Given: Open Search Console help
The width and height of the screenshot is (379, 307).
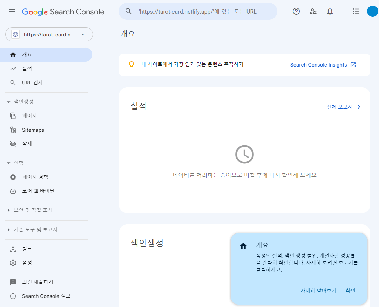Looking at the screenshot, I should 296,11.
